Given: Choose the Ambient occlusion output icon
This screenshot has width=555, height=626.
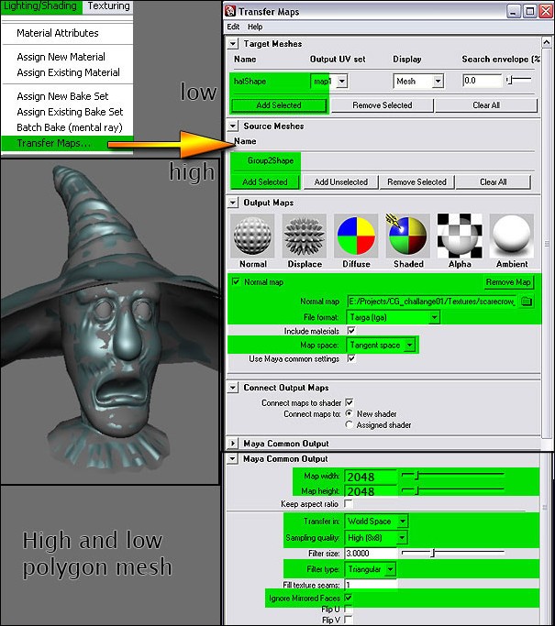Looking at the screenshot, I should point(512,236).
